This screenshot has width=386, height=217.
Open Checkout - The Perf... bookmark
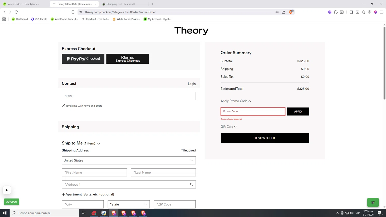(x=95, y=19)
